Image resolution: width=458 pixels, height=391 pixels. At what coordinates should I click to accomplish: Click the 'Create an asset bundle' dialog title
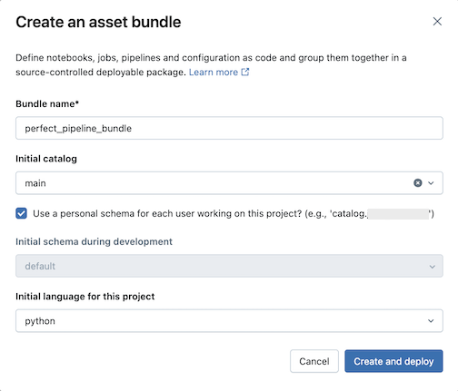(x=98, y=22)
